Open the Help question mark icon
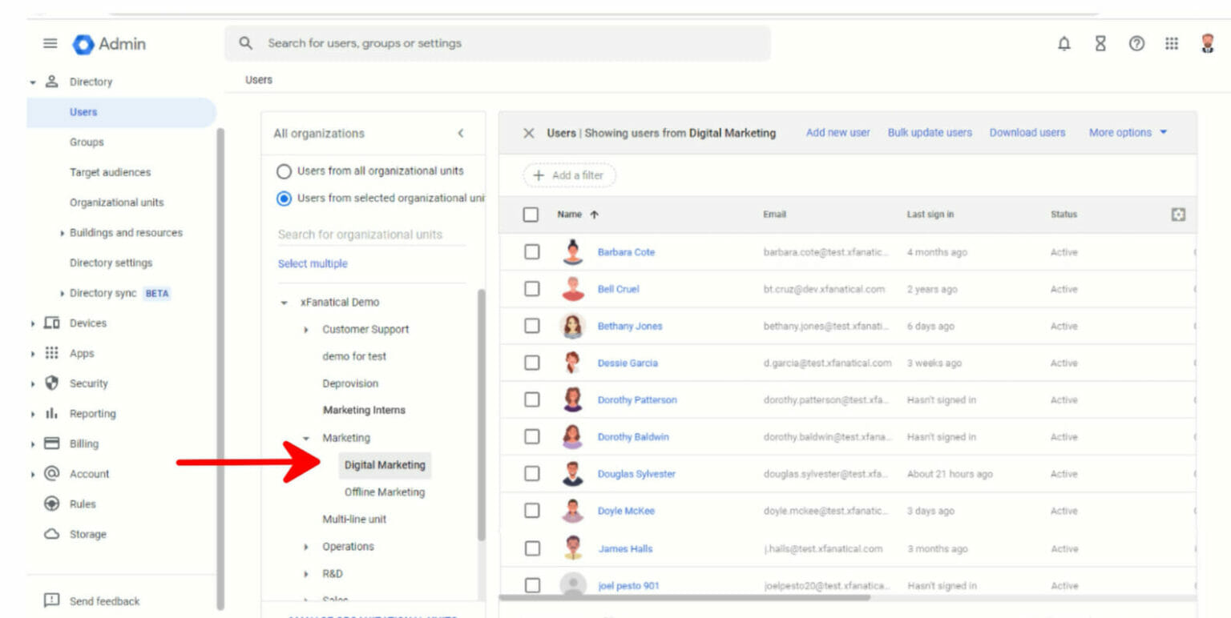Image resolution: width=1231 pixels, height=618 pixels. (1136, 44)
